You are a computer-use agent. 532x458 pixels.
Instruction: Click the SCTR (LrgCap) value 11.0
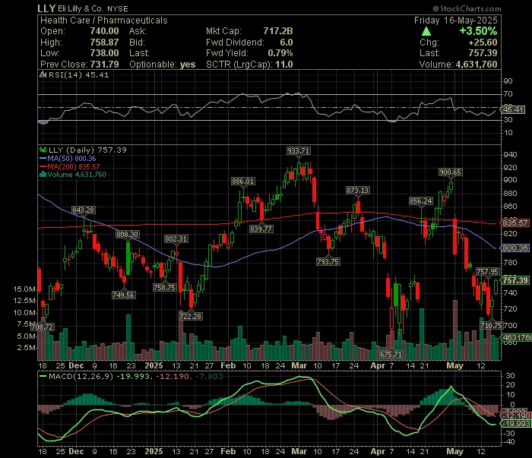pyautogui.click(x=284, y=65)
